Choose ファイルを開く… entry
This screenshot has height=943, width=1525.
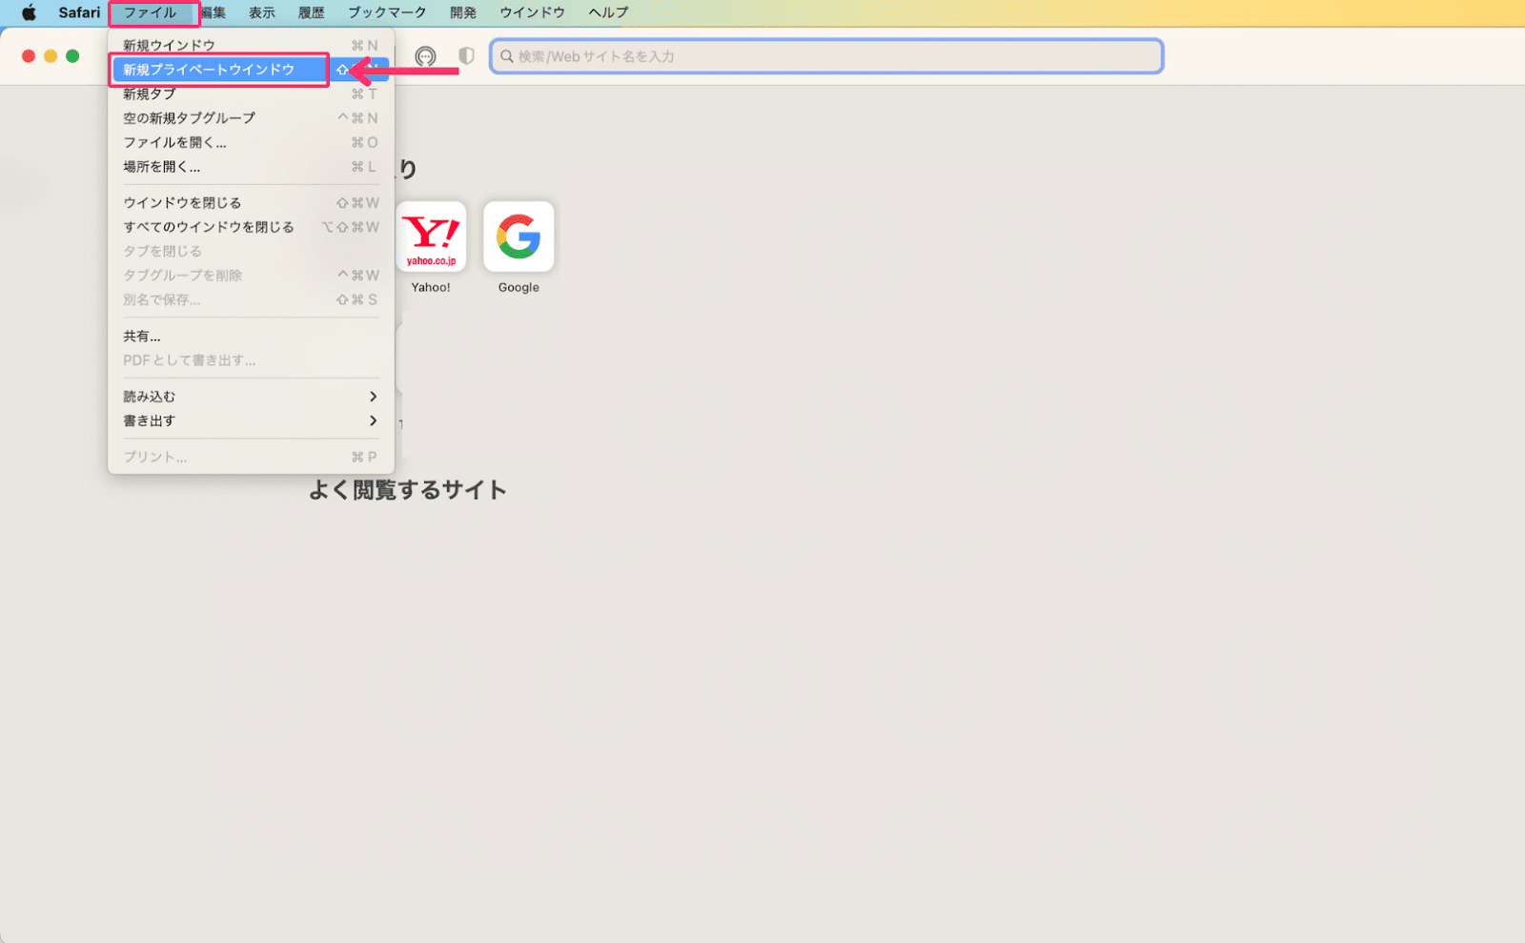pos(251,142)
